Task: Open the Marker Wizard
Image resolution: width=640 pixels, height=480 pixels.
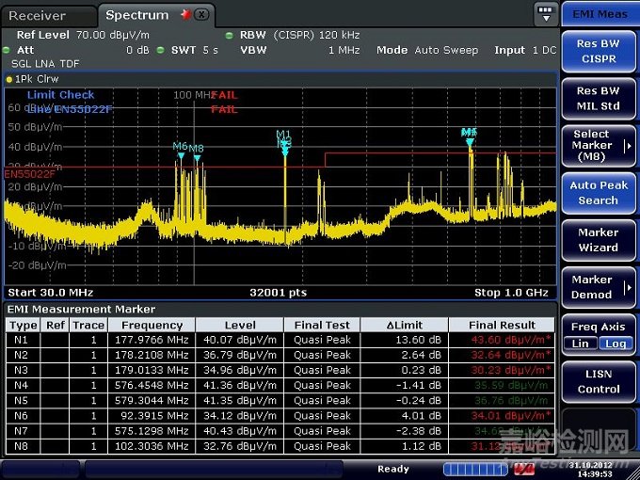Action: [x=599, y=240]
